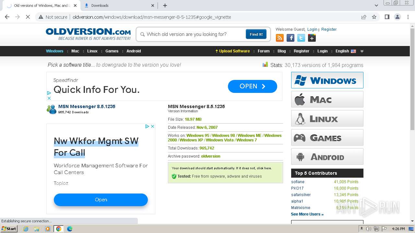
Task: Open Internet Explorer from the taskbar
Action: coord(26,229)
